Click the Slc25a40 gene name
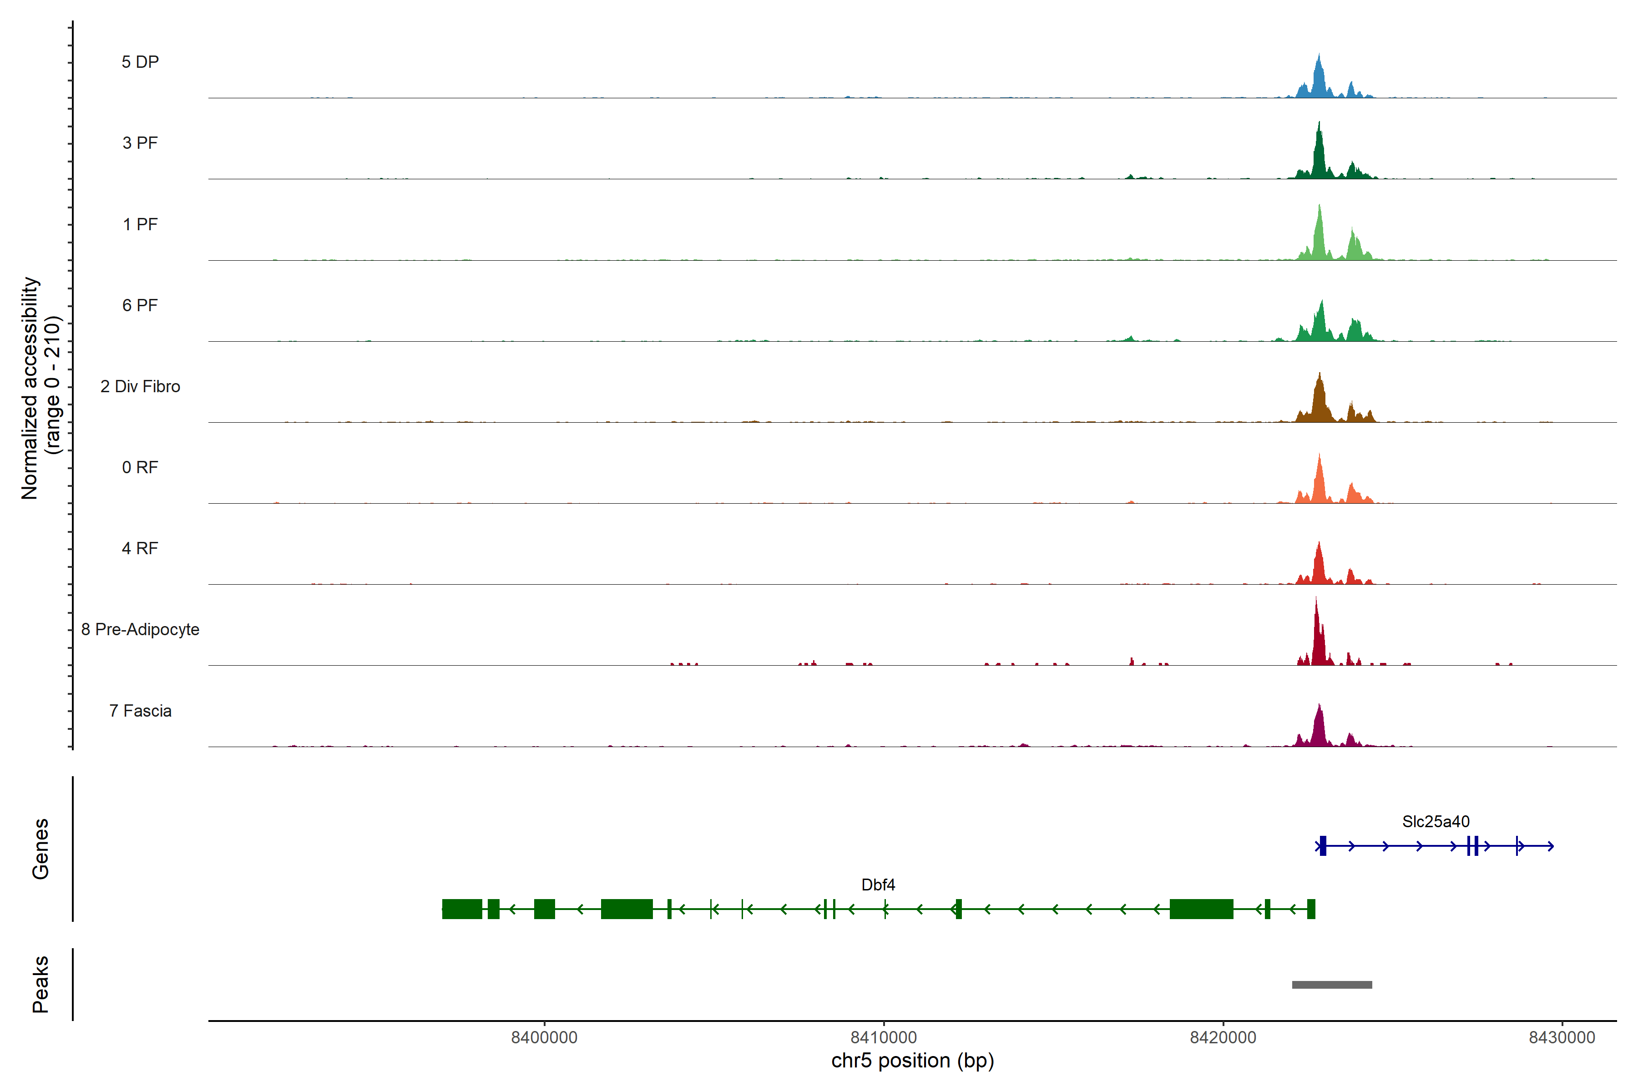Viewport: 1638px width, 1092px height. pyautogui.click(x=1436, y=822)
